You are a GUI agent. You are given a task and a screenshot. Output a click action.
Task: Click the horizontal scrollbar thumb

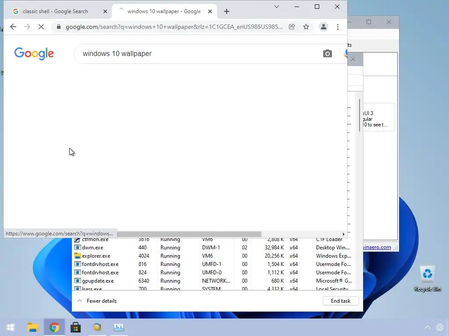189,234
